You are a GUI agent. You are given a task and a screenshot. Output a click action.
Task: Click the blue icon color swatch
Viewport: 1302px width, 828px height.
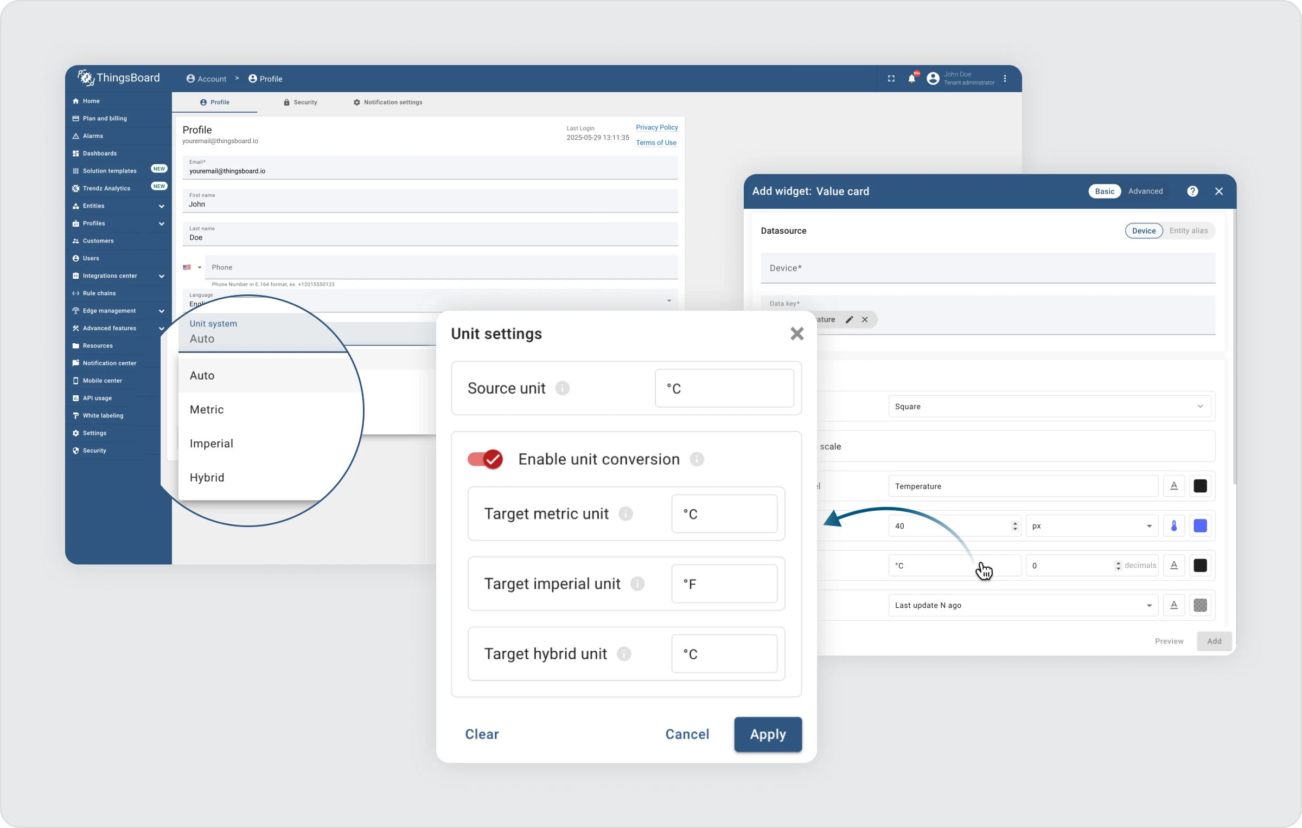[x=1200, y=526]
